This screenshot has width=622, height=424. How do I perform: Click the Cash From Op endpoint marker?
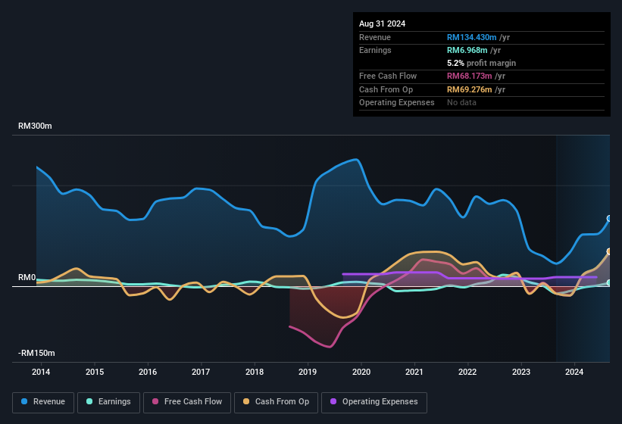click(x=609, y=251)
